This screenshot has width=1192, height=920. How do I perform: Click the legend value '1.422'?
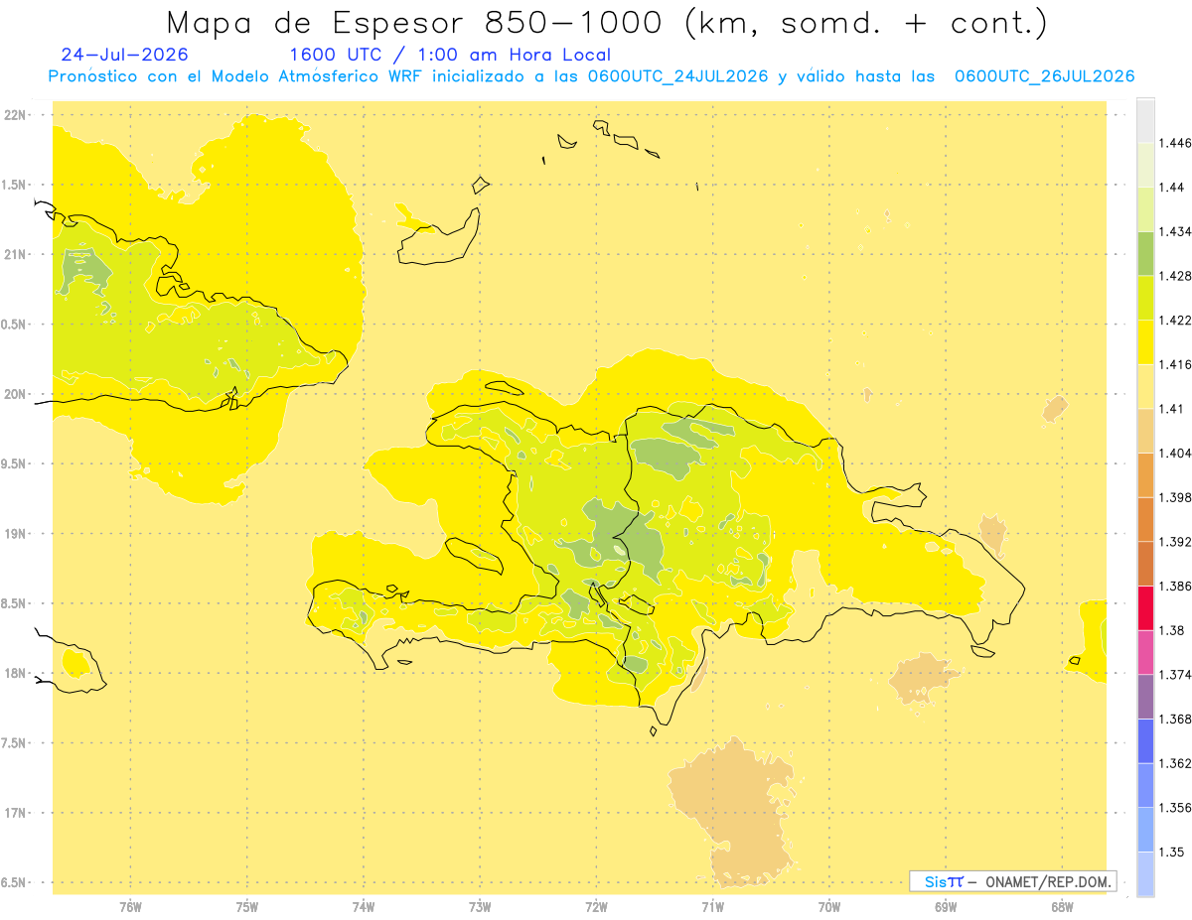coord(1175,321)
